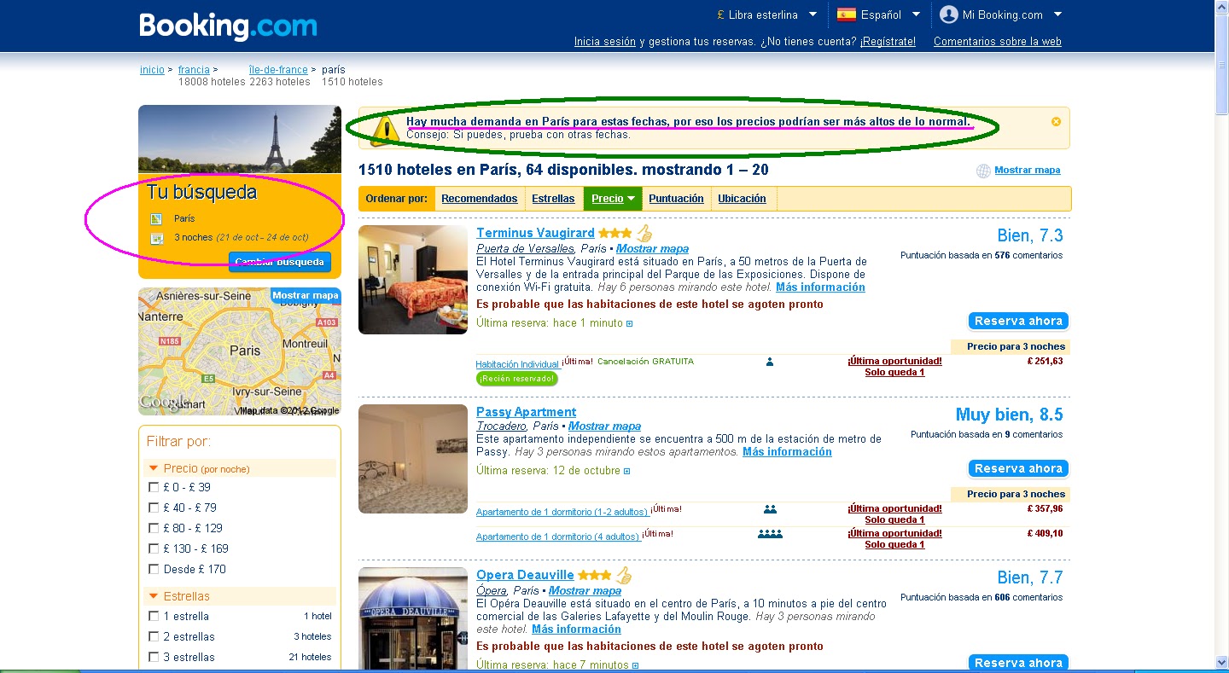Open the Libra esterlina currency dropdown
1229x673 pixels.
(767, 15)
